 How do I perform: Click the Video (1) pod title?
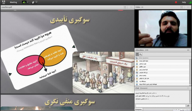click(139, 7)
